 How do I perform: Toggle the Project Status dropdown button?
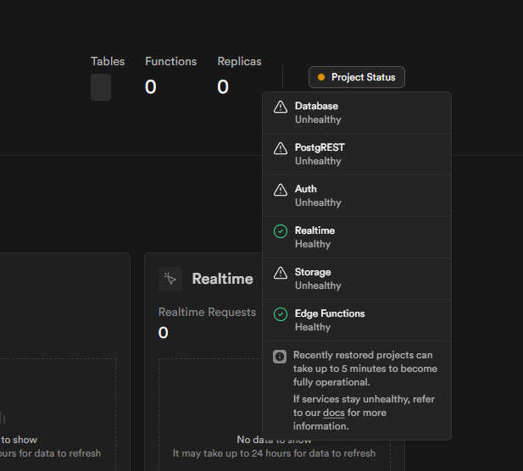coord(357,78)
